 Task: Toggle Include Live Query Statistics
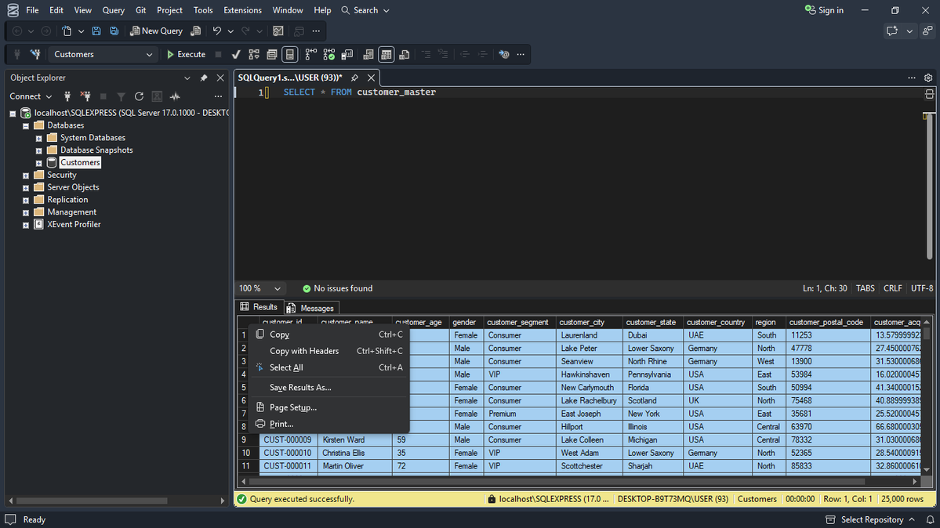(x=328, y=55)
